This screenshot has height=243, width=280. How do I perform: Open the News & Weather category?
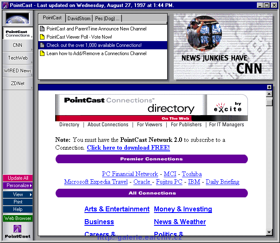(x=180, y=222)
